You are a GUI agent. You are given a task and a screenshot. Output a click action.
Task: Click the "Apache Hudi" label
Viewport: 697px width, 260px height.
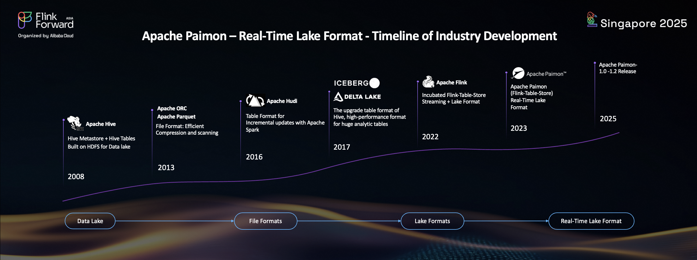coord(282,101)
